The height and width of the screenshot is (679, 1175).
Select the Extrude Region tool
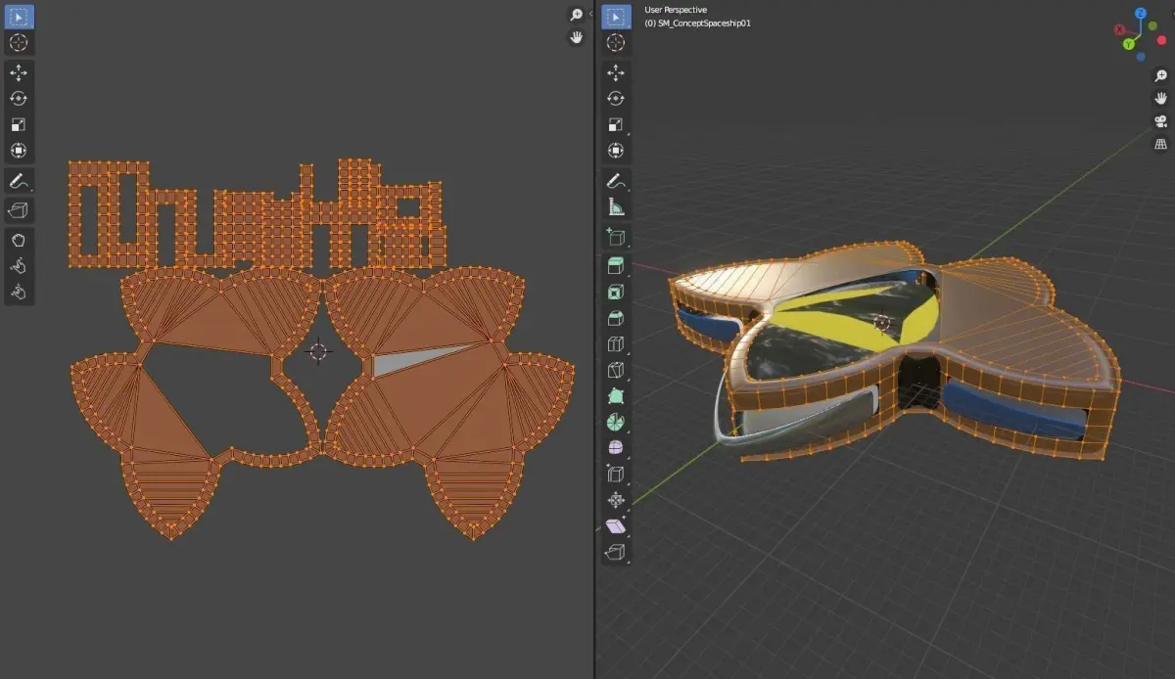pyautogui.click(x=616, y=265)
